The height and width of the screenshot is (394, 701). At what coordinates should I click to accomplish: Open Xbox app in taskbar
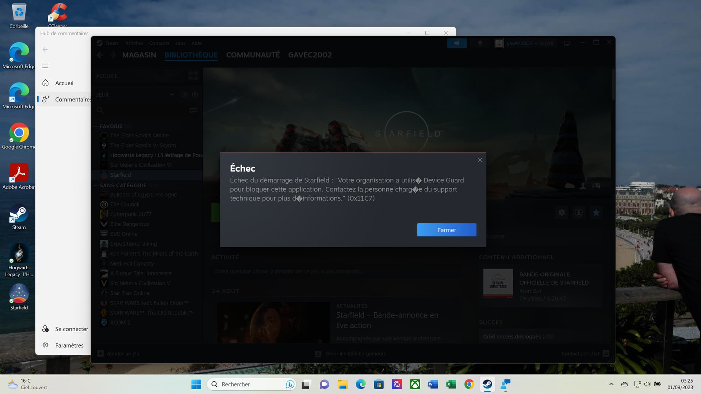[x=415, y=384]
